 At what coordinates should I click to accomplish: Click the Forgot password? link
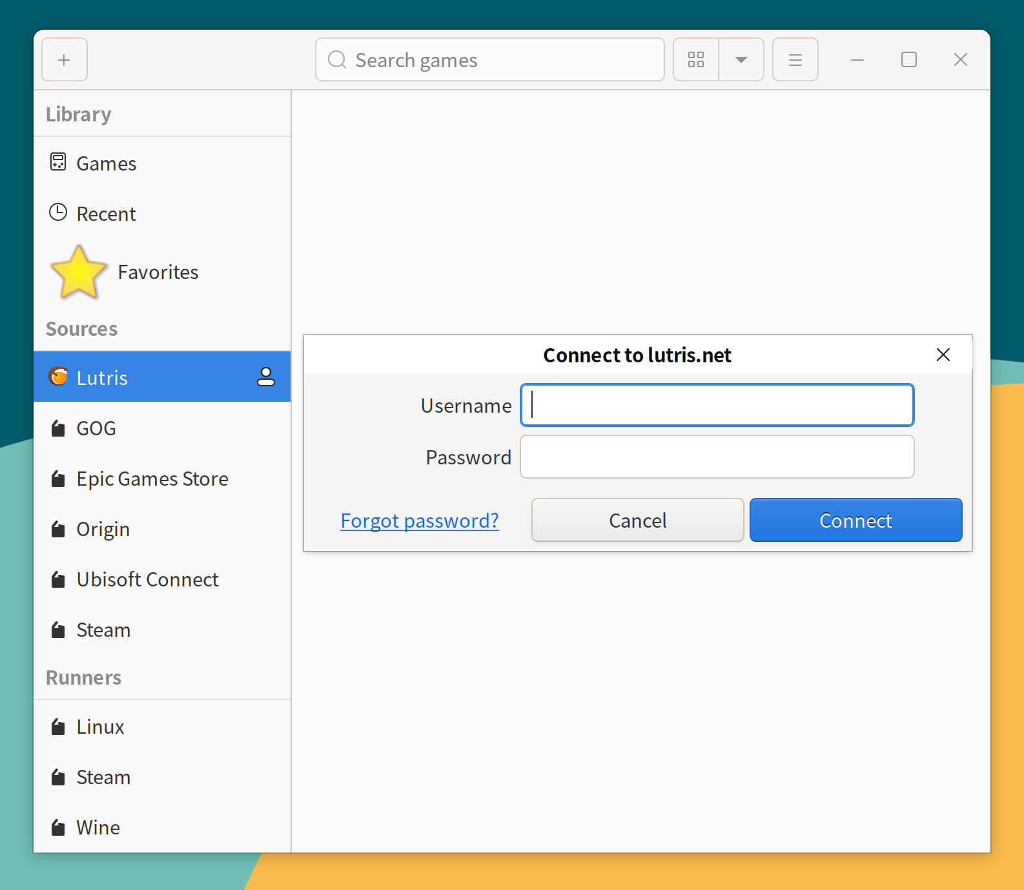tap(420, 520)
